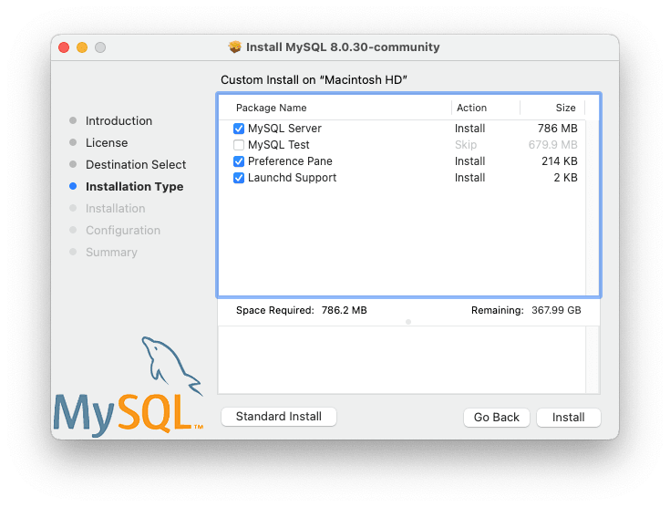This screenshot has width=670, height=507.
Task: Select the Destination Select step
Action: coord(136,164)
